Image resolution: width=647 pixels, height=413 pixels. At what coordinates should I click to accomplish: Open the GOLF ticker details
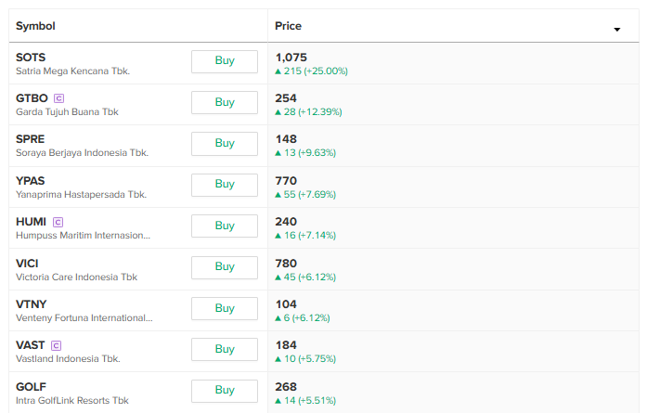click(x=32, y=386)
